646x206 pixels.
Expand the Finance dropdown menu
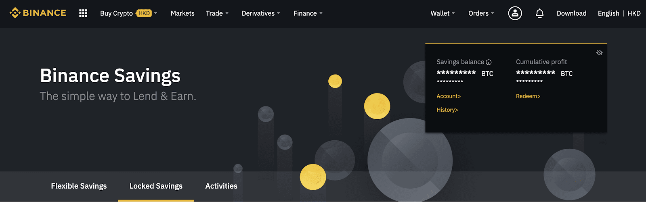[308, 13]
